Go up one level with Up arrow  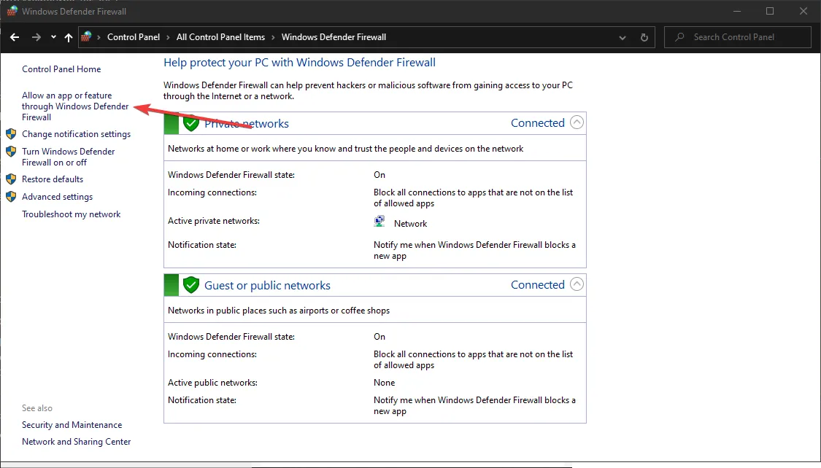point(69,37)
